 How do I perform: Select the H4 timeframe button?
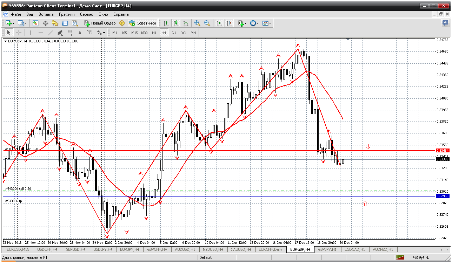(164, 33)
